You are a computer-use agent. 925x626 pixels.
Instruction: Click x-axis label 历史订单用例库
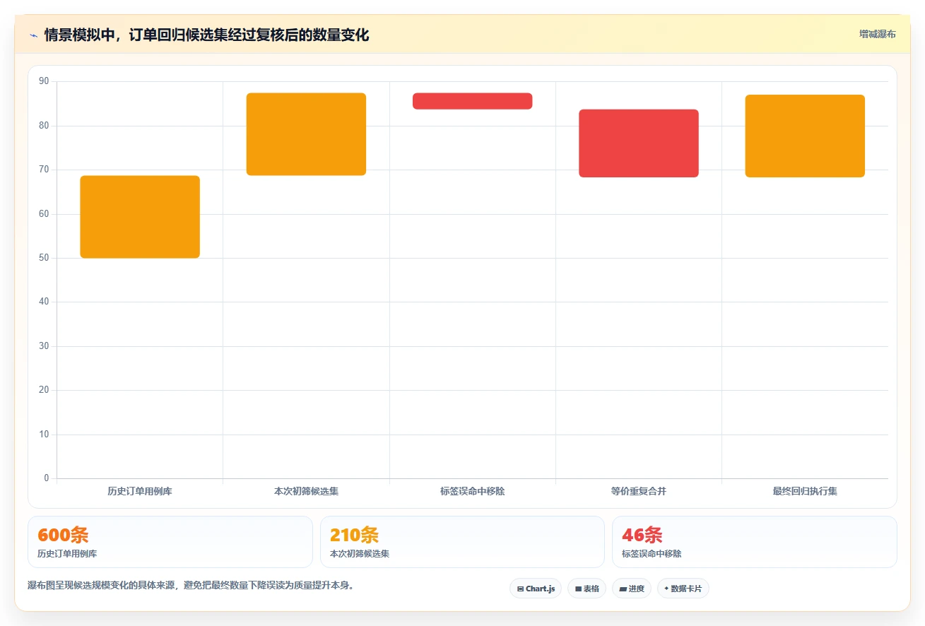point(140,491)
